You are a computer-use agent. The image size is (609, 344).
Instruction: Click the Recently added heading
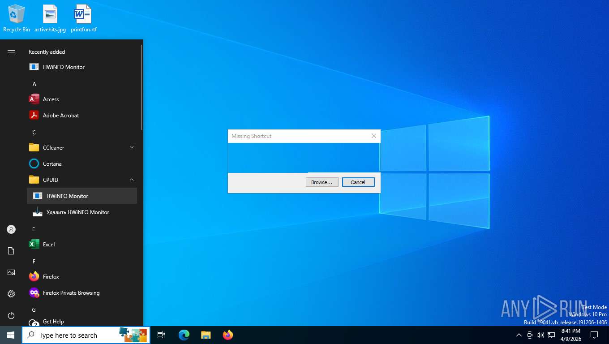[x=47, y=52]
